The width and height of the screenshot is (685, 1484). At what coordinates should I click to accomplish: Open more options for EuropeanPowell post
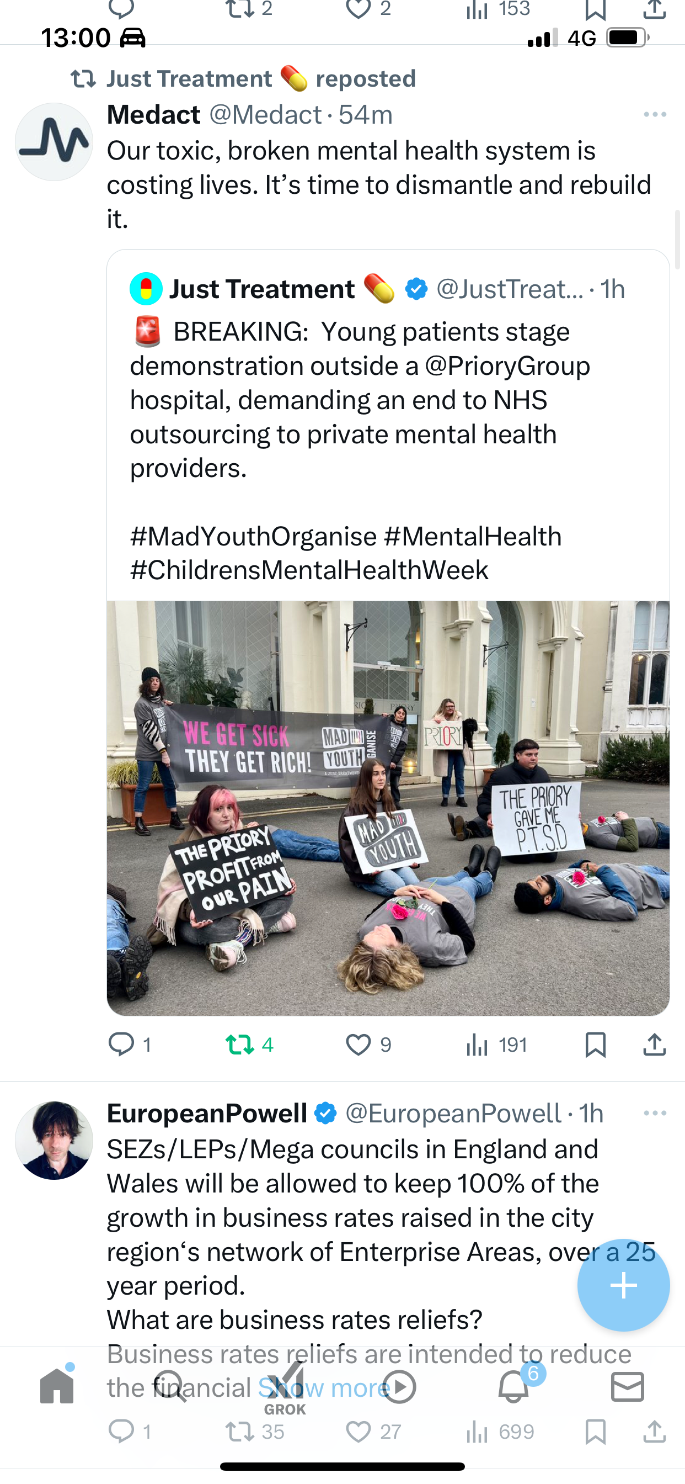pos(655,1113)
